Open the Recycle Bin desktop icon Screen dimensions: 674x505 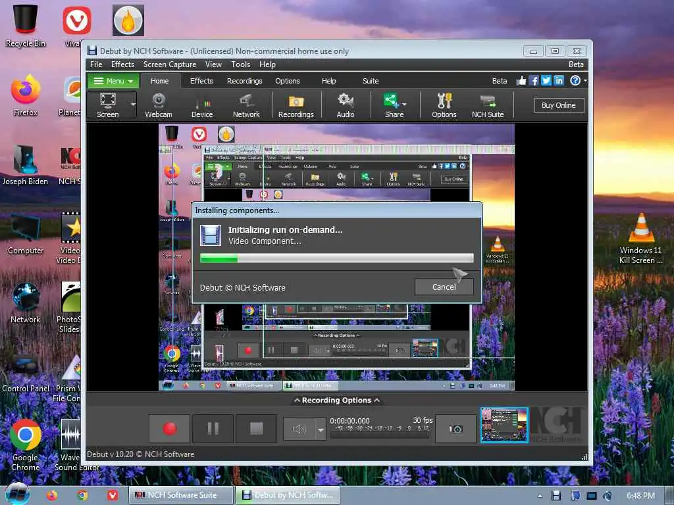pyautogui.click(x=26, y=26)
